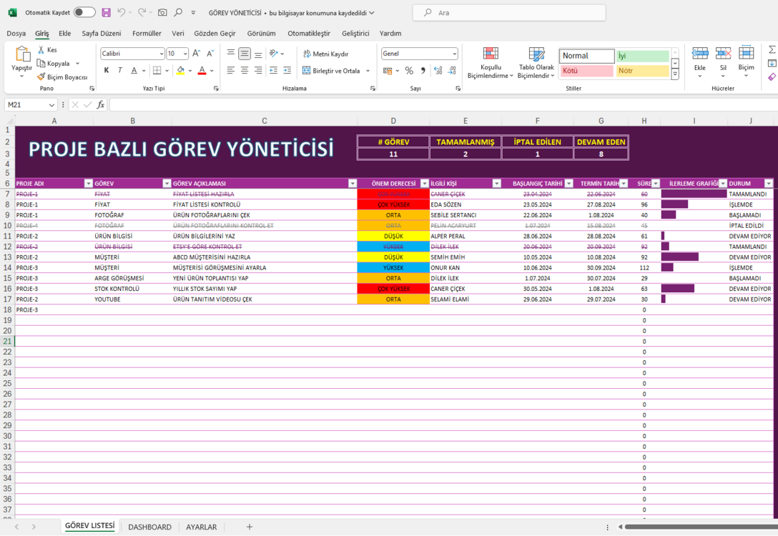The width and height of the screenshot is (778, 536).
Task: Click the Borders icon
Action: (x=157, y=71)
